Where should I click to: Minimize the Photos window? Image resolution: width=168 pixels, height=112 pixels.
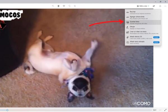tap(156, 2)
